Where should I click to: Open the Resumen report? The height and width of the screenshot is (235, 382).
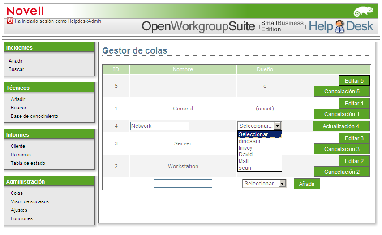pyautogui.click(x=21, y=155)
